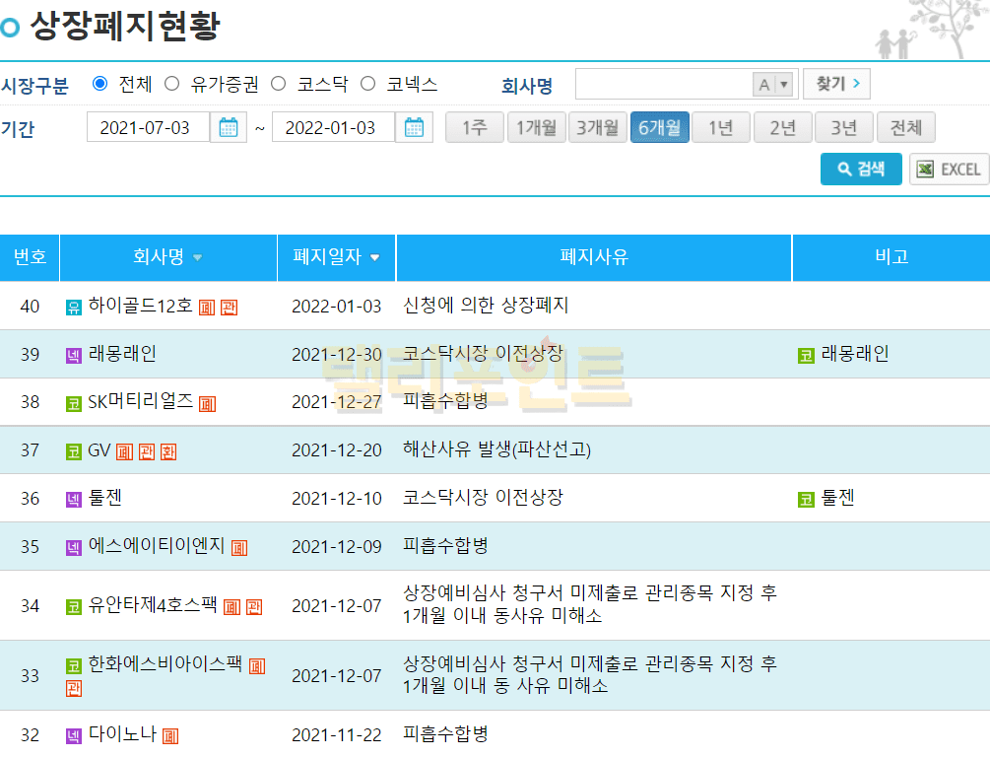The width and height of the screenshot is (990, 758).
Task: Open the end date calendar picker
Action: 414,128
